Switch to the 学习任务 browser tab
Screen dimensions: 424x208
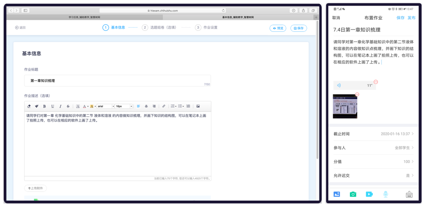(x=84, y=17)
